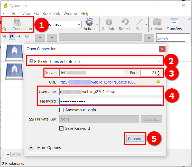The height and width of the screenshot is (167, 192).
Task: Show connection History clock icon
Action: click(x=19, y=36)
